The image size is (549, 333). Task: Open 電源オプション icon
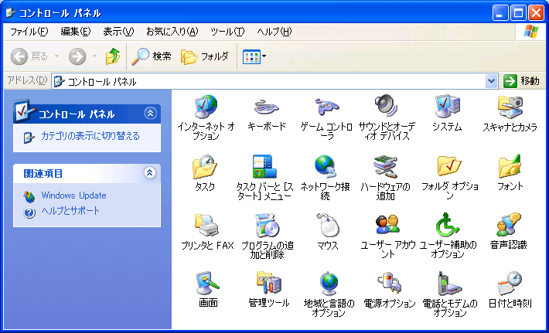click(x=388, y=284)
